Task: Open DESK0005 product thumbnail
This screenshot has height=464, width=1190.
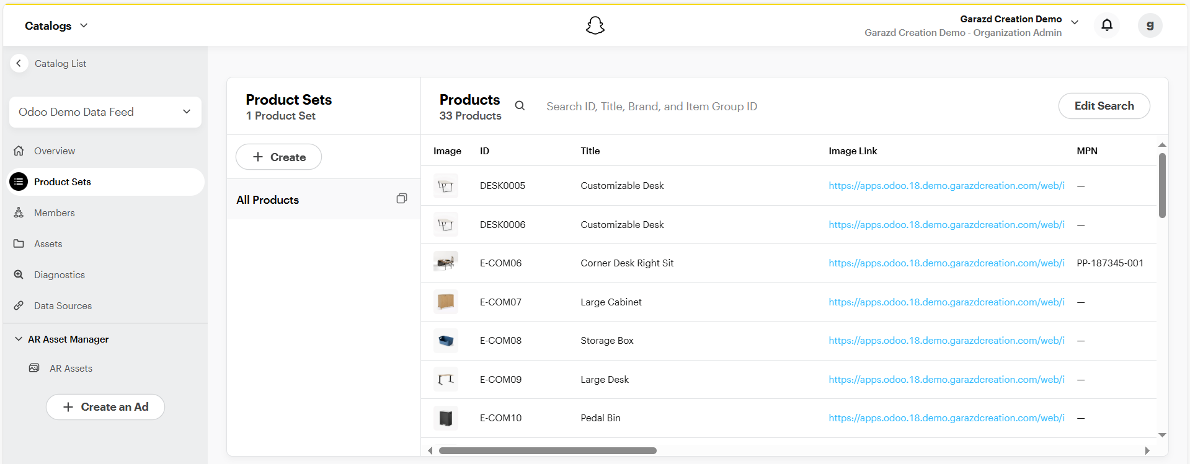Action: tap(445, 186)
